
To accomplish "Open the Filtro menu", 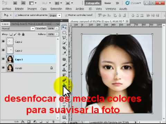I will point(68,9).
